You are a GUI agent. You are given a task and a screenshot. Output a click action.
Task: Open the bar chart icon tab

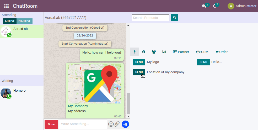tap(164, 52)
